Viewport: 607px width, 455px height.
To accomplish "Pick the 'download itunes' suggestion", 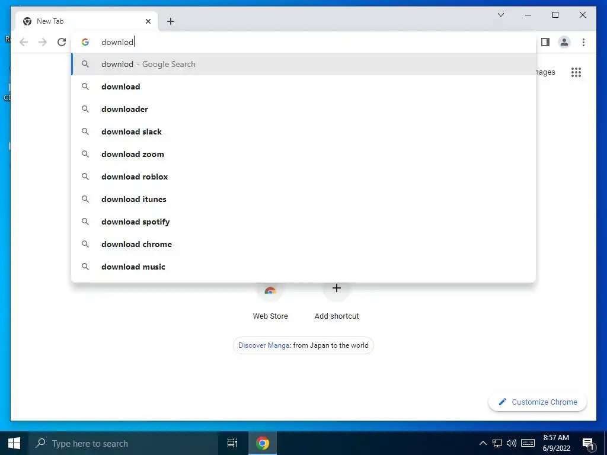I will click(x=303, y=199).
